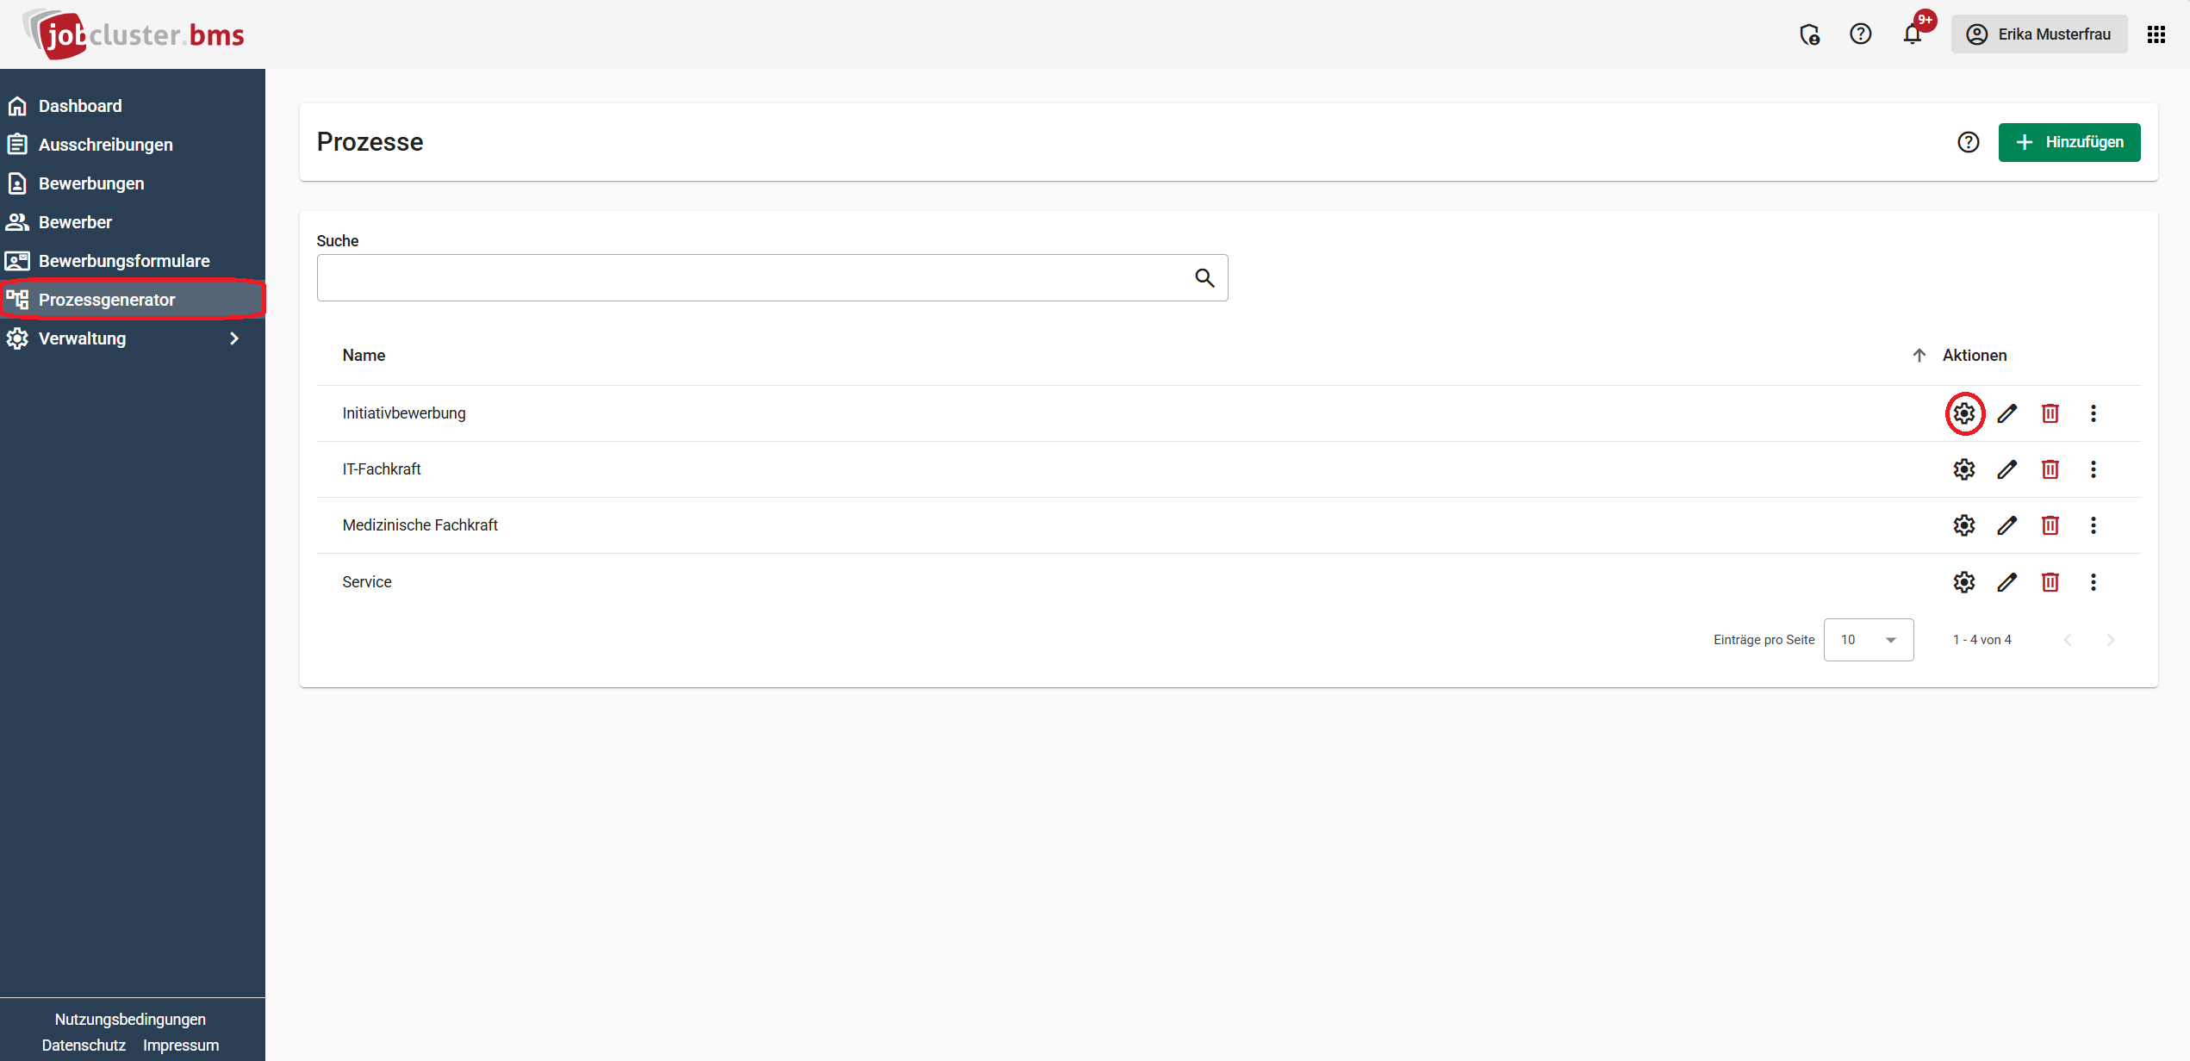Open the Datenschutz link
The image size is (2190, 1061).
click(x=84, y=1045)
